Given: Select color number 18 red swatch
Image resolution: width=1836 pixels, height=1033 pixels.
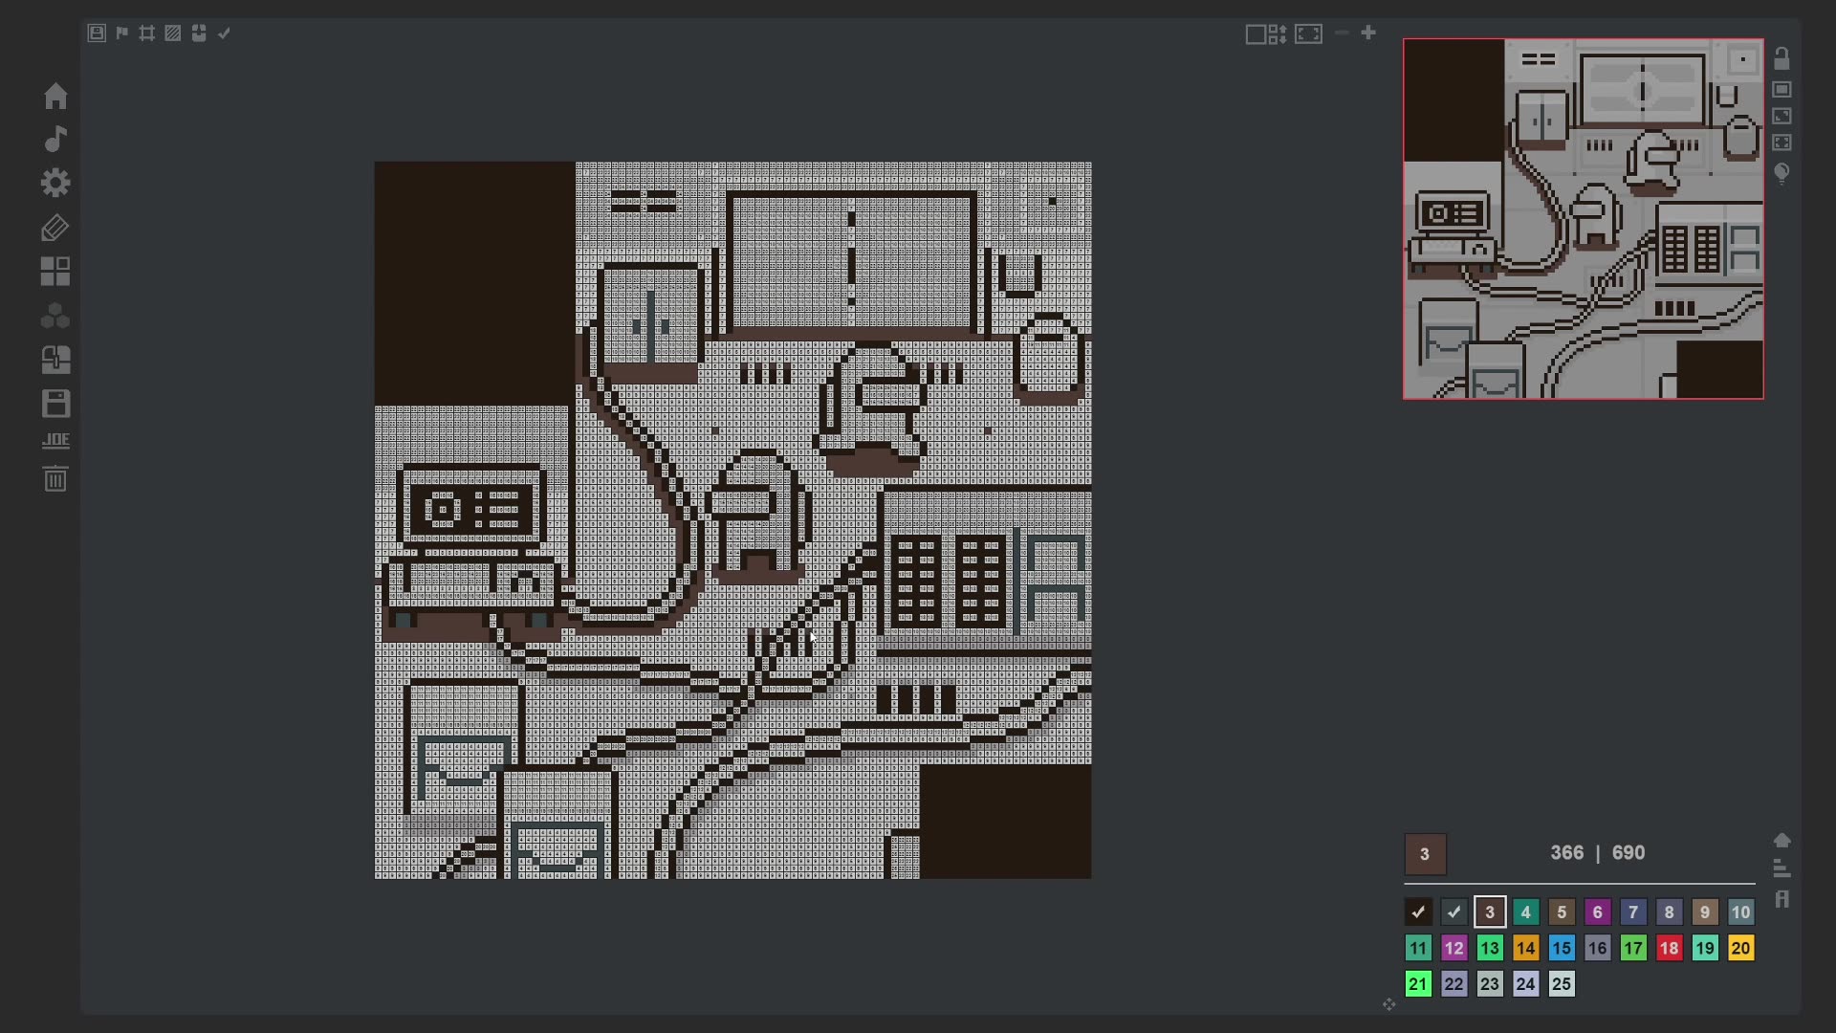Looking at the screenshot, I should pyautogui.click(x=1669, y=948).
